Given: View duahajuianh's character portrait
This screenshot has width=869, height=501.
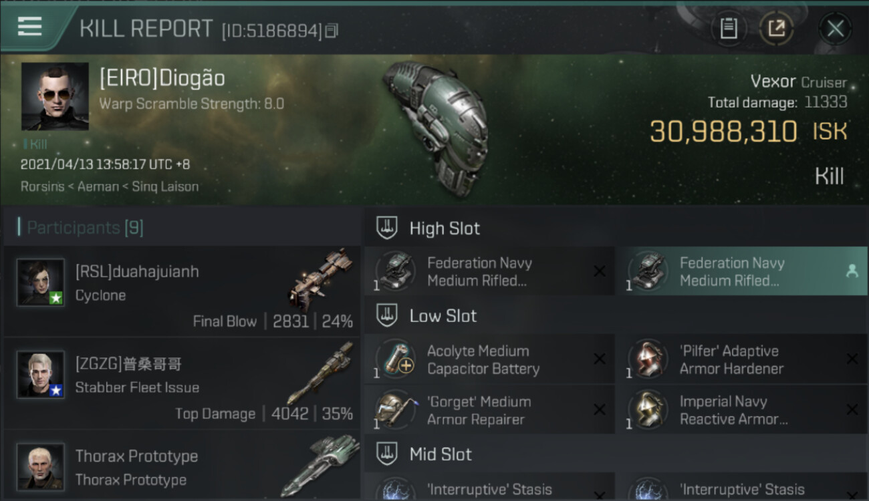Looking at the screenshot, I should pos(41,283).
